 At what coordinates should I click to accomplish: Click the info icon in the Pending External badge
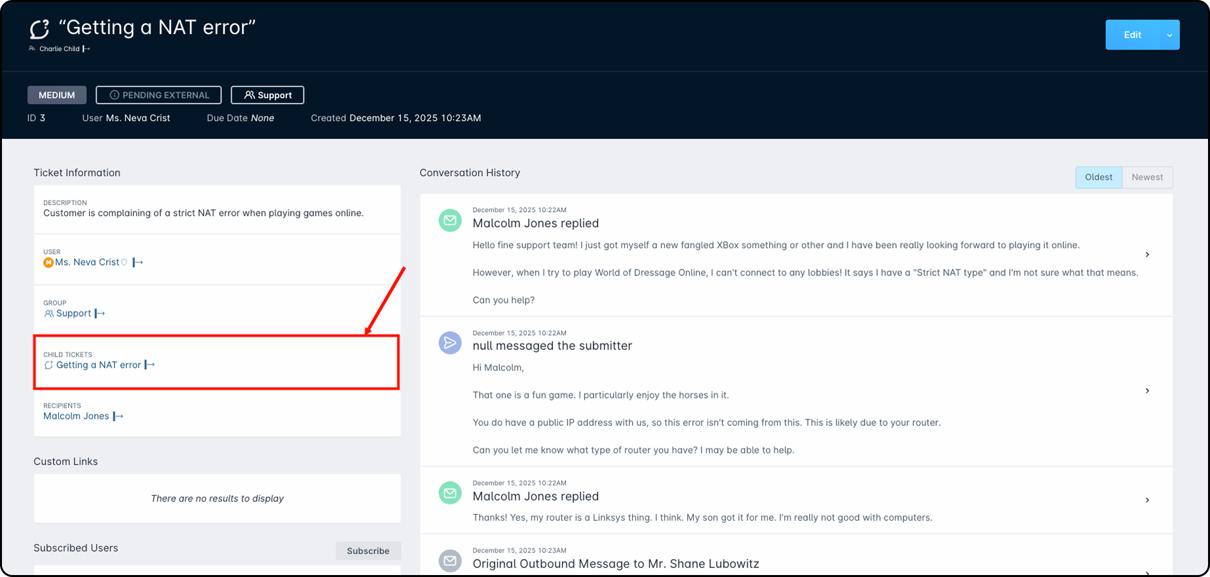click(x=114, y=95)
